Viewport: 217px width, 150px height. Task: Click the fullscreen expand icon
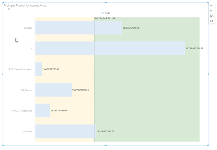click(x=211, y=21)
